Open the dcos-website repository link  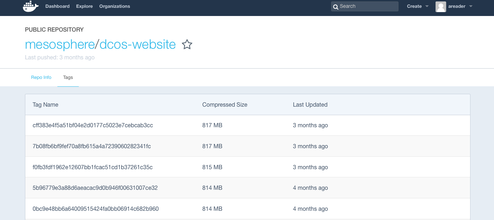138,45
